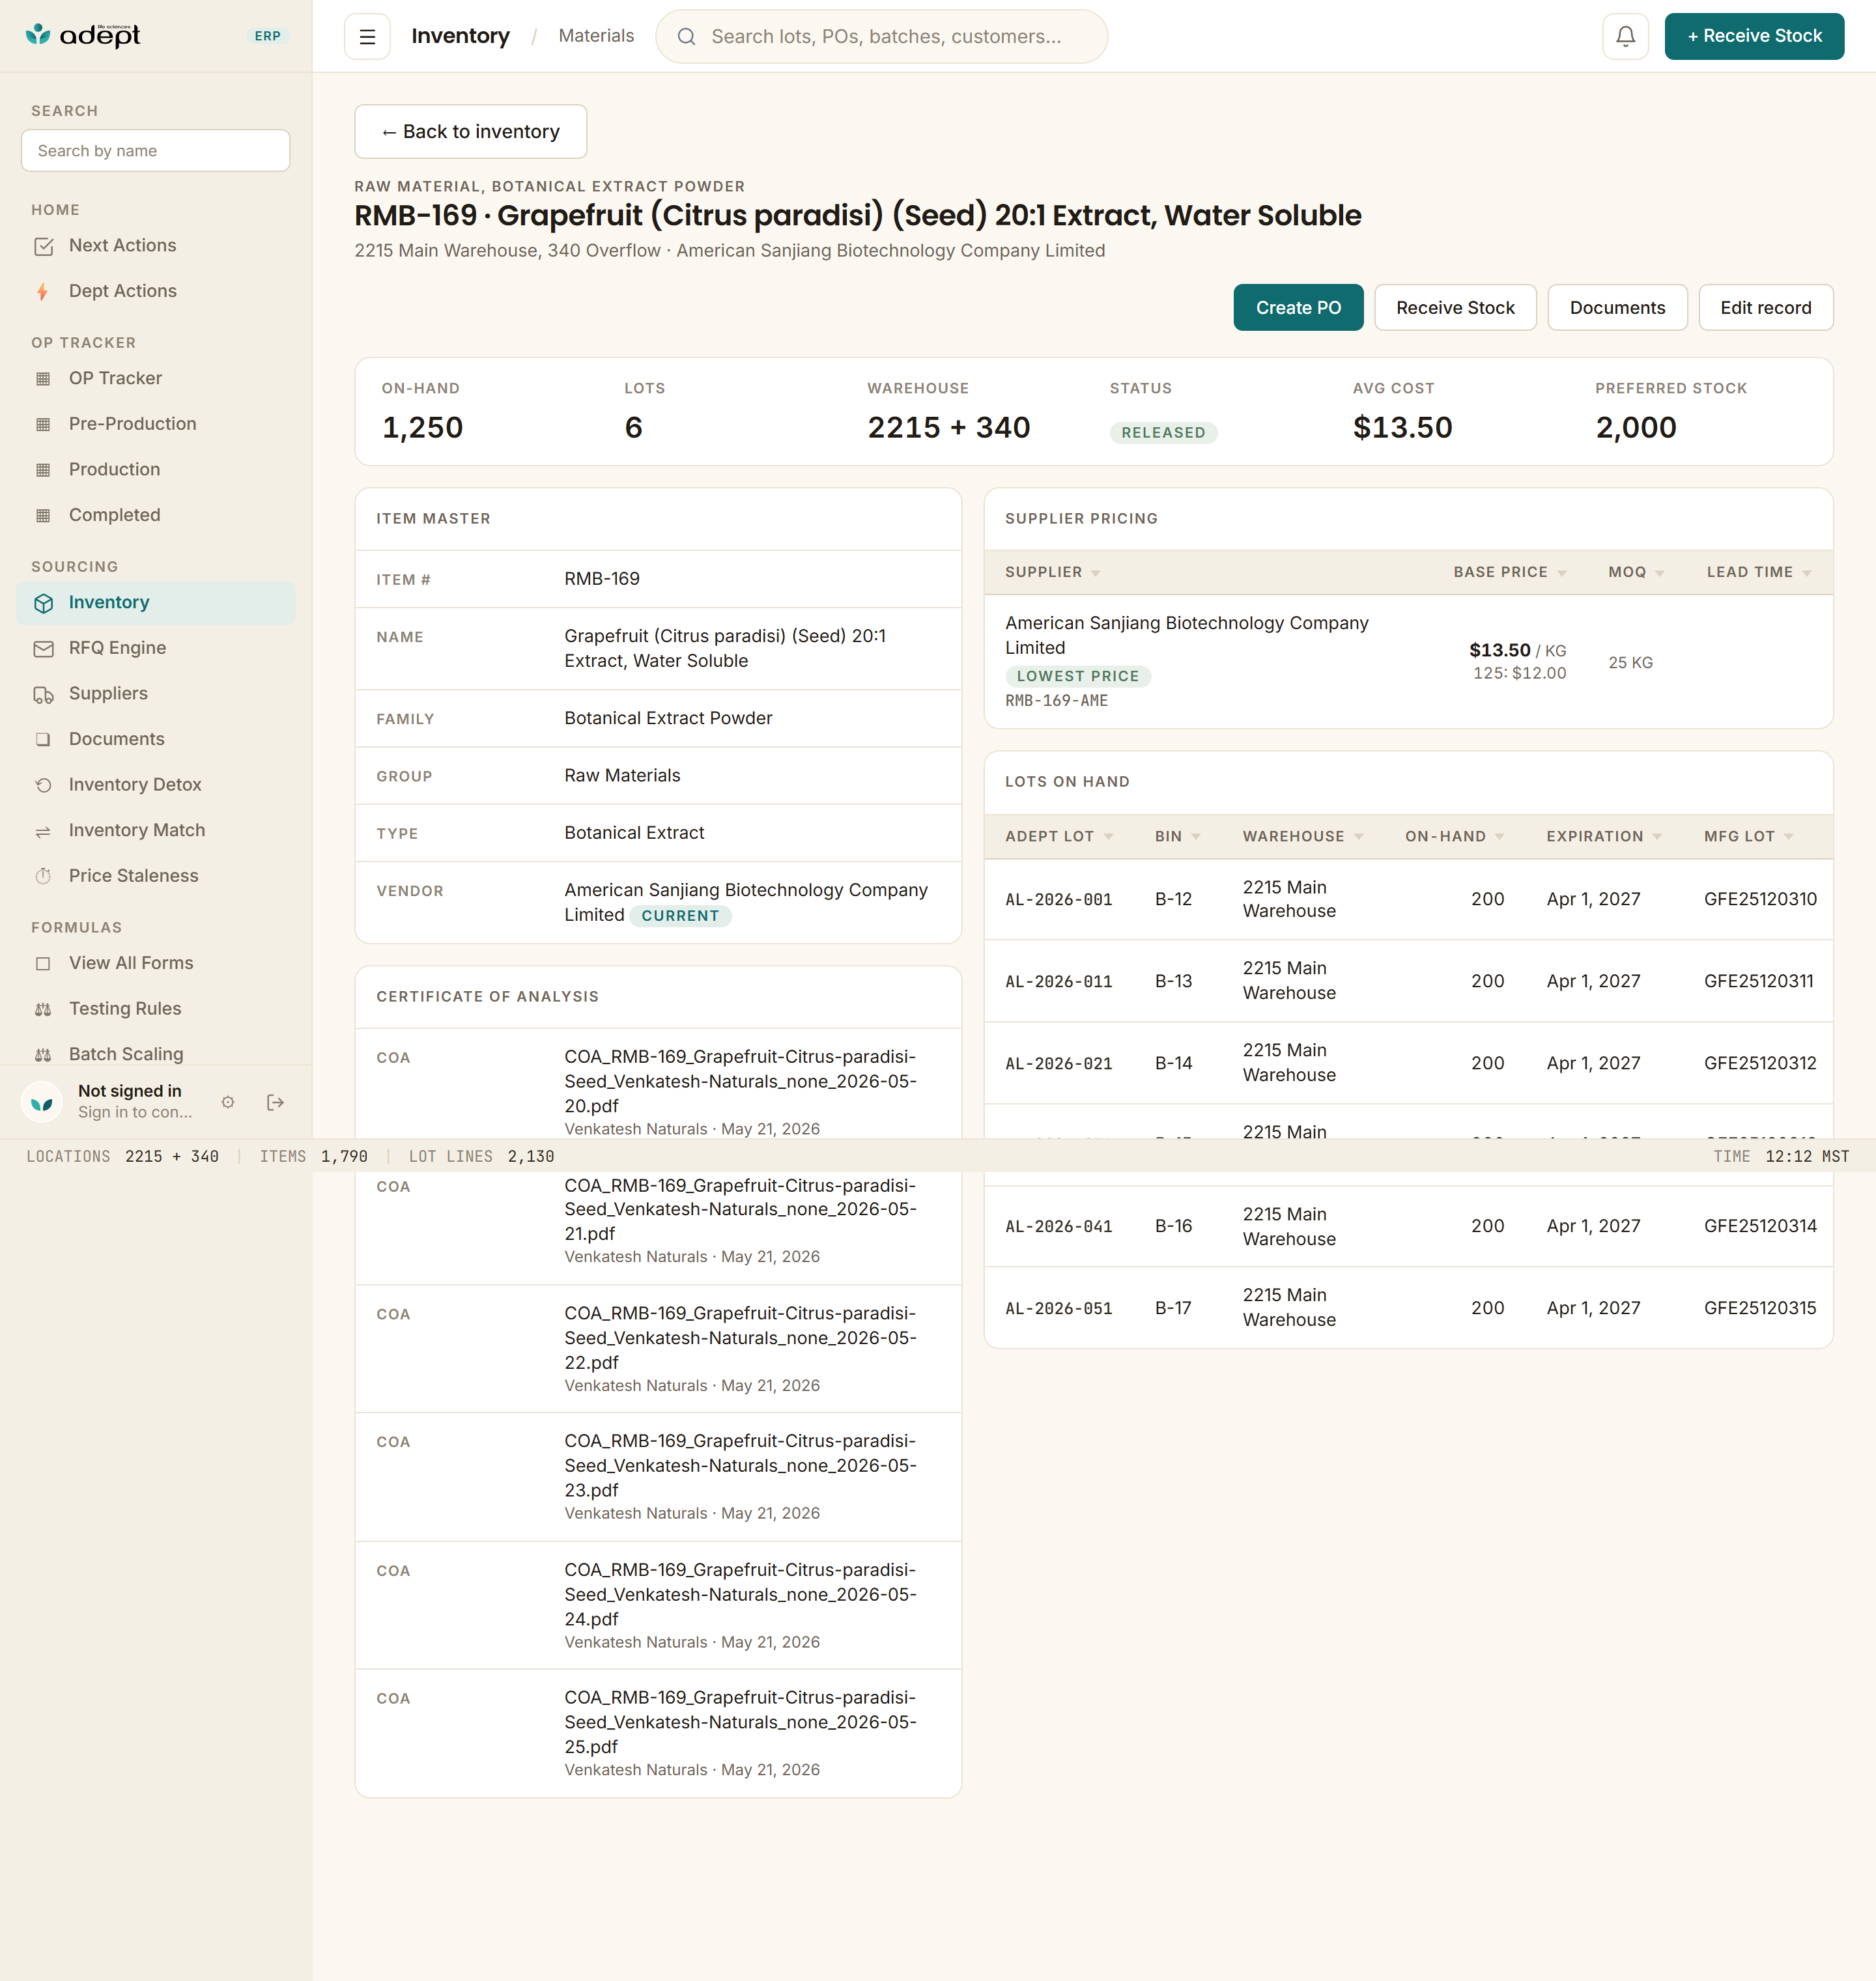The image size is (1876, 1981).
Task: Click the Testing Rules scale icon
Action: (43, 1009)
